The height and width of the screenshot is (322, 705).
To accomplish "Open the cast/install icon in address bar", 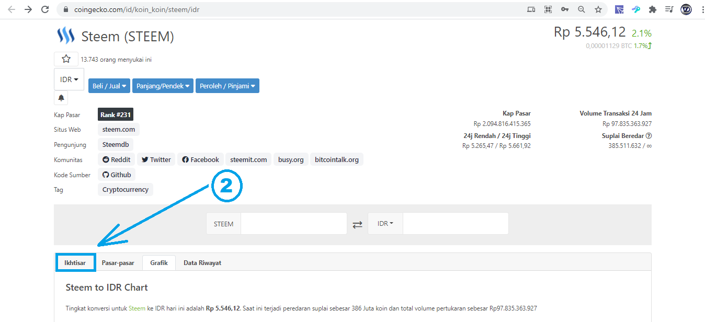I will pos(531,9).
